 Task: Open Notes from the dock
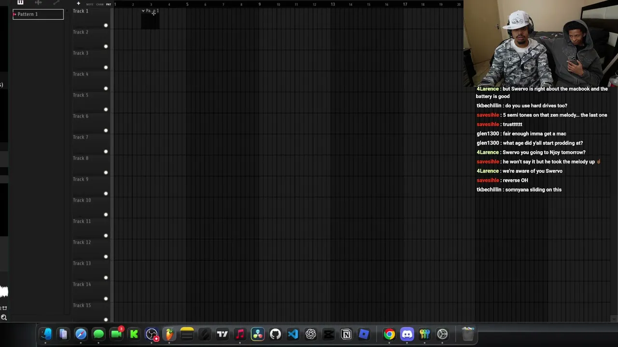(187, 334)
